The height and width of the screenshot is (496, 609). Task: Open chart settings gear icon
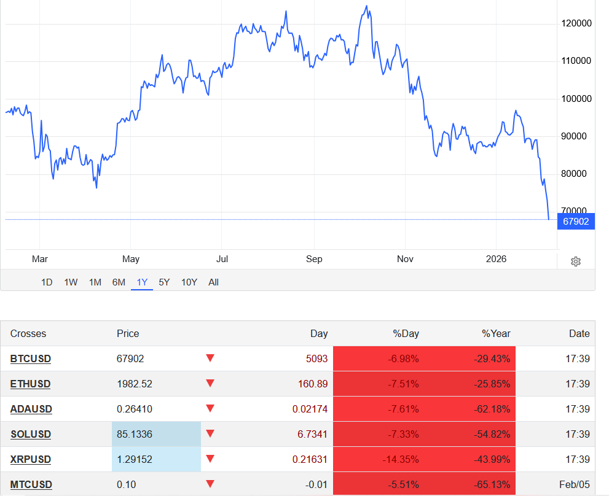coord(575,262)
